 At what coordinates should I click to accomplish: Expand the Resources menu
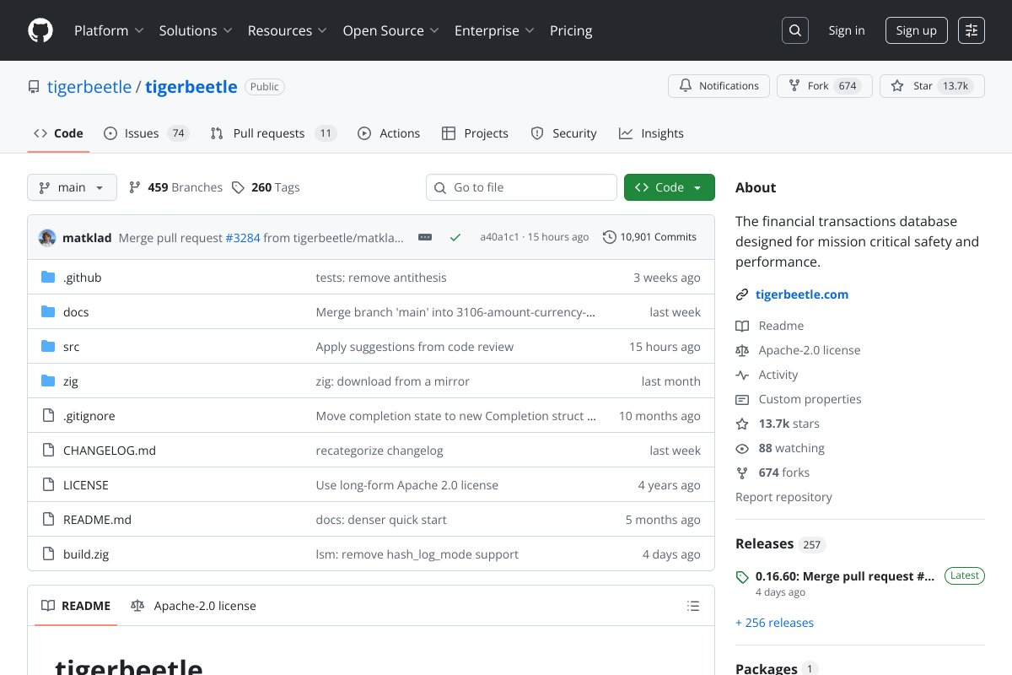click(x=287, y=30)
